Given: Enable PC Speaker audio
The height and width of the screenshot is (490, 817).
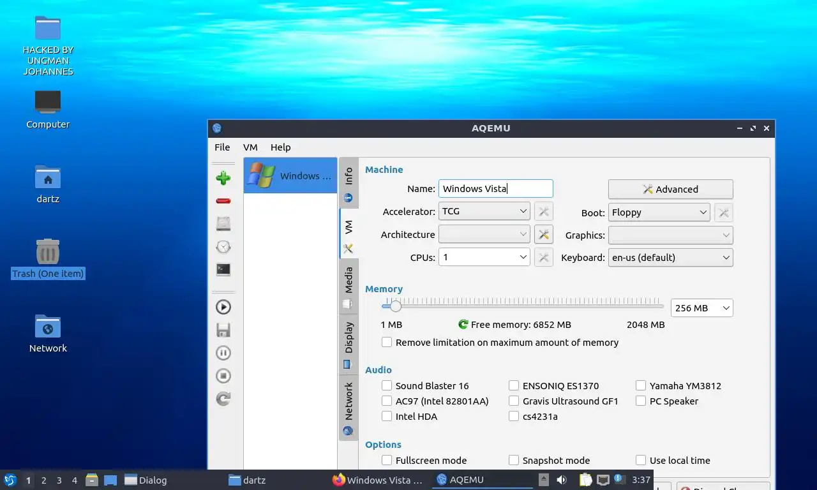Looking at the screenshot, I should [x=641, y=401].
